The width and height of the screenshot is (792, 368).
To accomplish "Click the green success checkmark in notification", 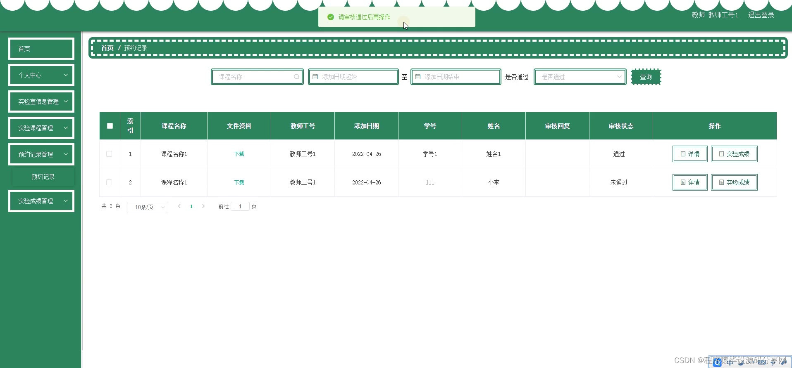I will click(331, 17).
